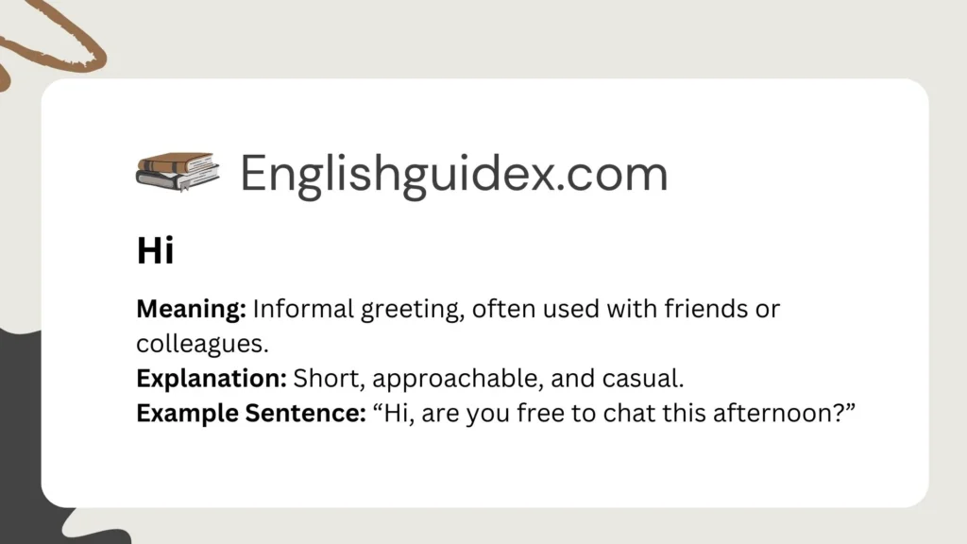Select the bold "Hi" heading

click(155, 251)
